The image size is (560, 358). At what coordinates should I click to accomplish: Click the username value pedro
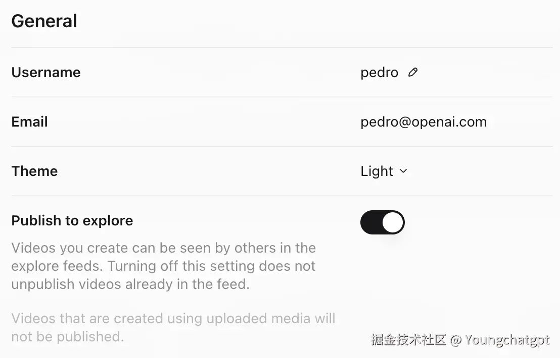(379, 73)
